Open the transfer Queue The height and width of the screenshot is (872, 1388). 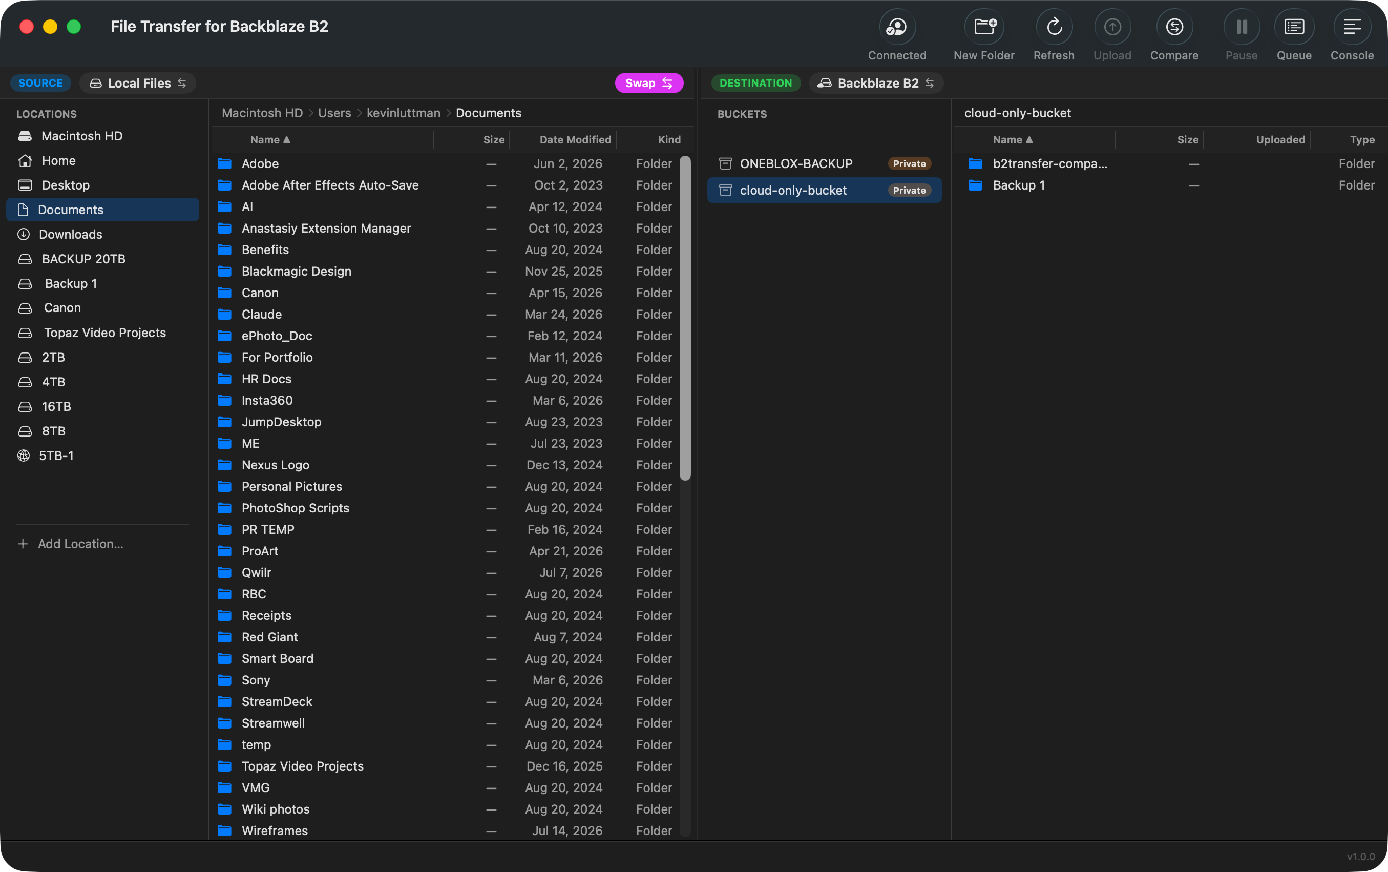(x=1294, y=27)
